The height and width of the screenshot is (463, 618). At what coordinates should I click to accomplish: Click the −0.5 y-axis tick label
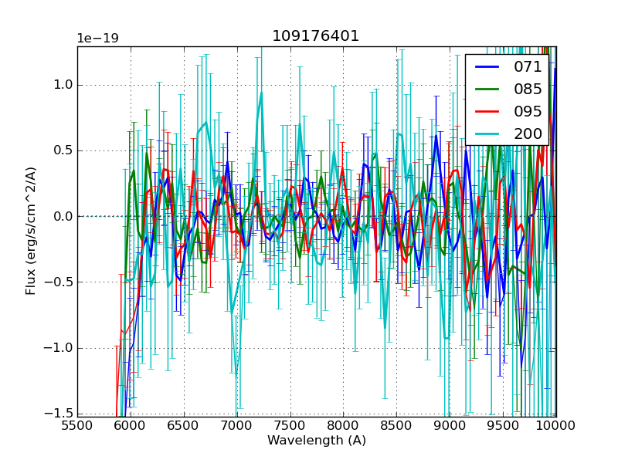[59, 282]
